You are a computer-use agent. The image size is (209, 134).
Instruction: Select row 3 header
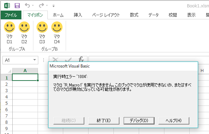click(6, 90)
